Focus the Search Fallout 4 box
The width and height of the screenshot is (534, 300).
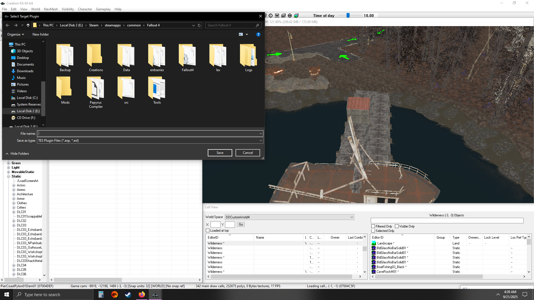coord(233,25)
